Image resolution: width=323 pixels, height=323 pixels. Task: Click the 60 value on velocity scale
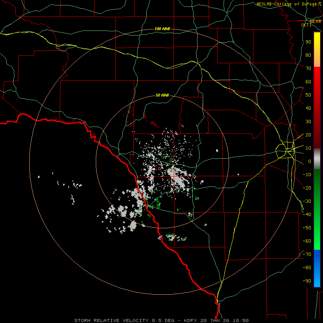[x=308, y=82]
